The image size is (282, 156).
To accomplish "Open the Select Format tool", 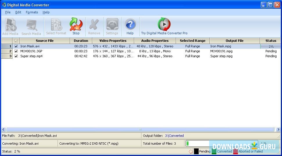I will [56, 26].
